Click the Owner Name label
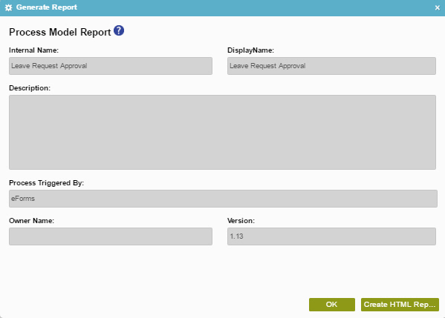The width and height of the screenshot is (445, 318). coord(31,221)
